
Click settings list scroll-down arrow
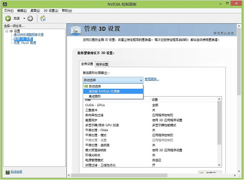(x=219, y=165)
